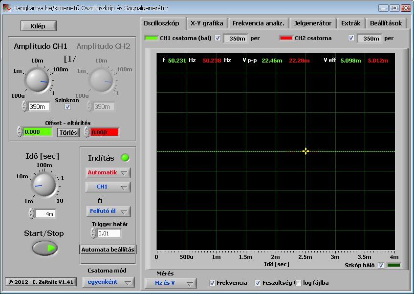Viewport: 414px width, 294px height.
Task: Click the Trigger határ input field
Action: coord(109,233)
